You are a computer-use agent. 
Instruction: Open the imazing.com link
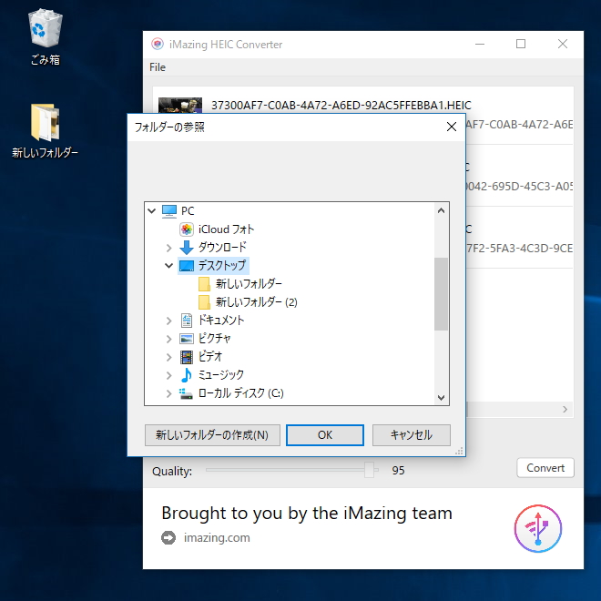(x=217, y=537)
